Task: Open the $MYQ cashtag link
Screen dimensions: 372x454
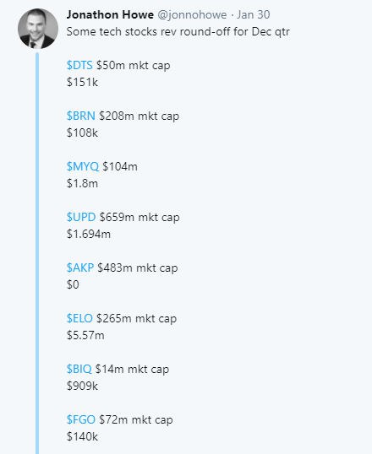Action: 83,167
